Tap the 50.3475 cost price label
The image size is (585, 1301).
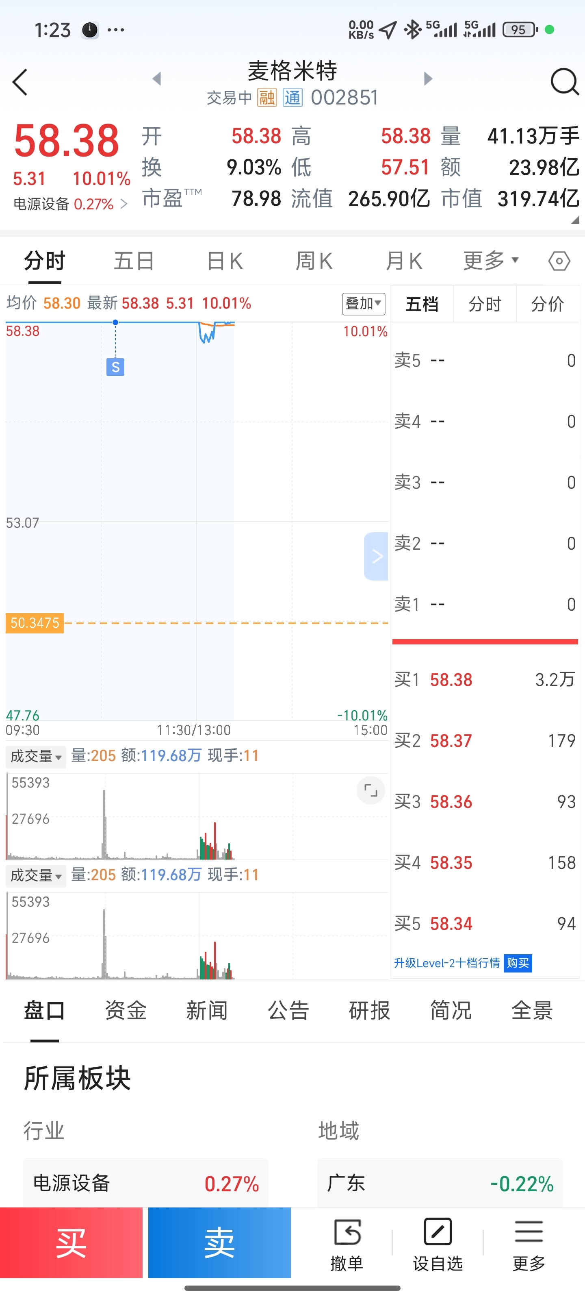click(34, 623)
